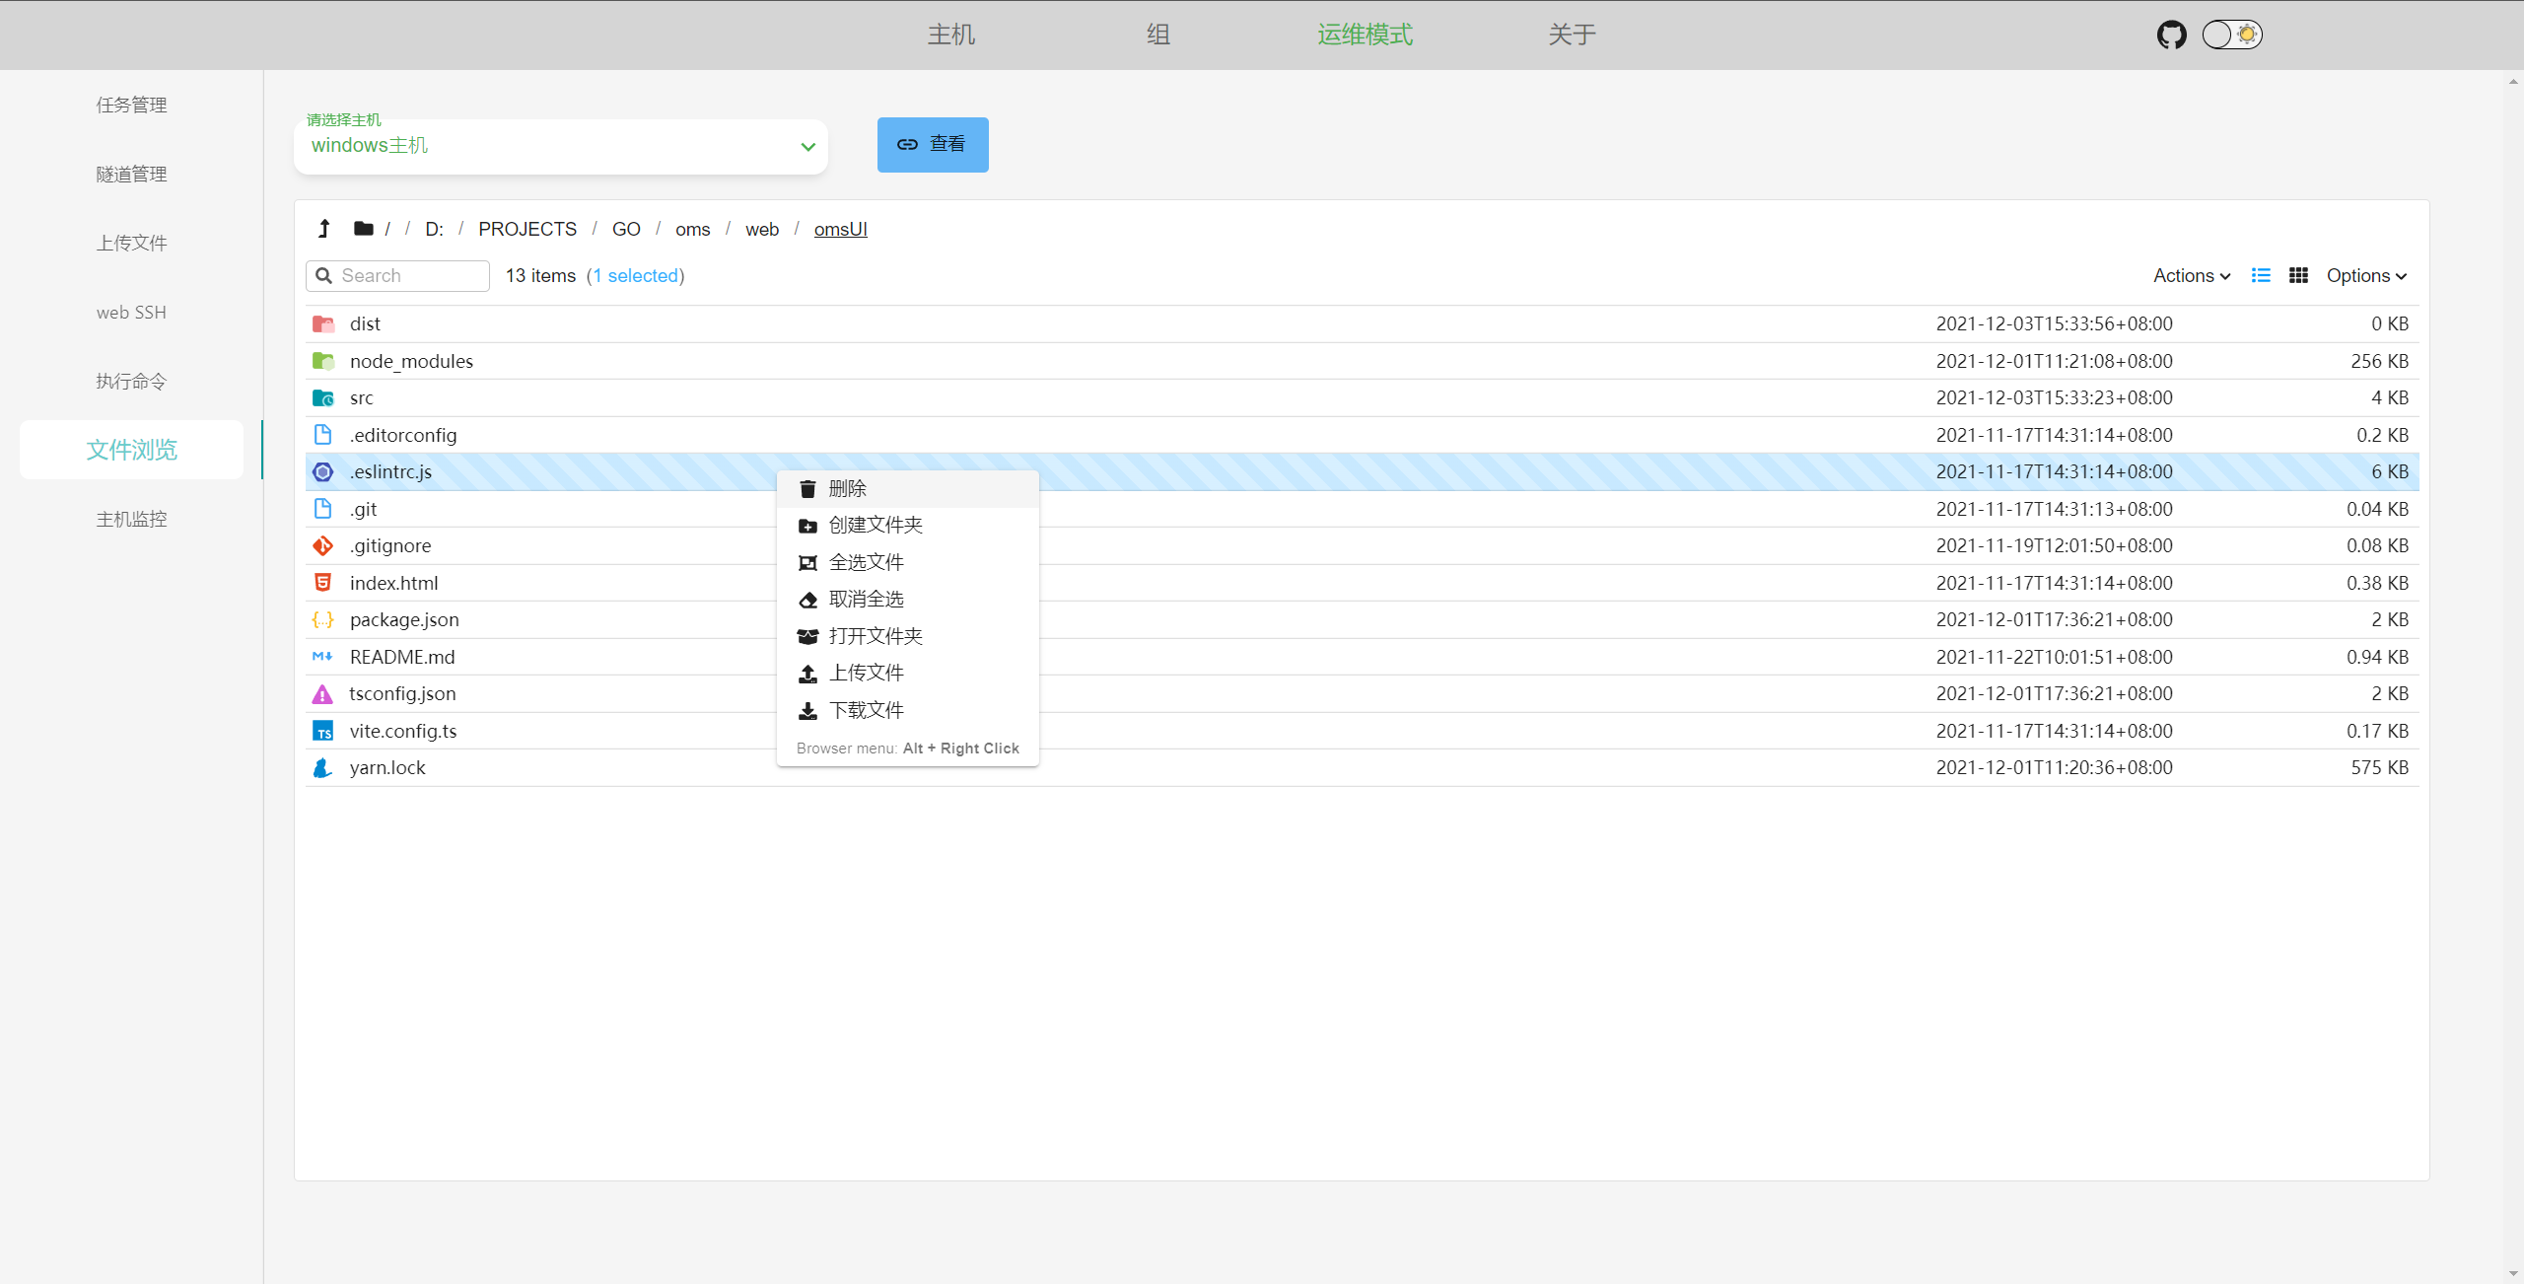Click PROJECTS in the breadcrumb path

[527, 229]
